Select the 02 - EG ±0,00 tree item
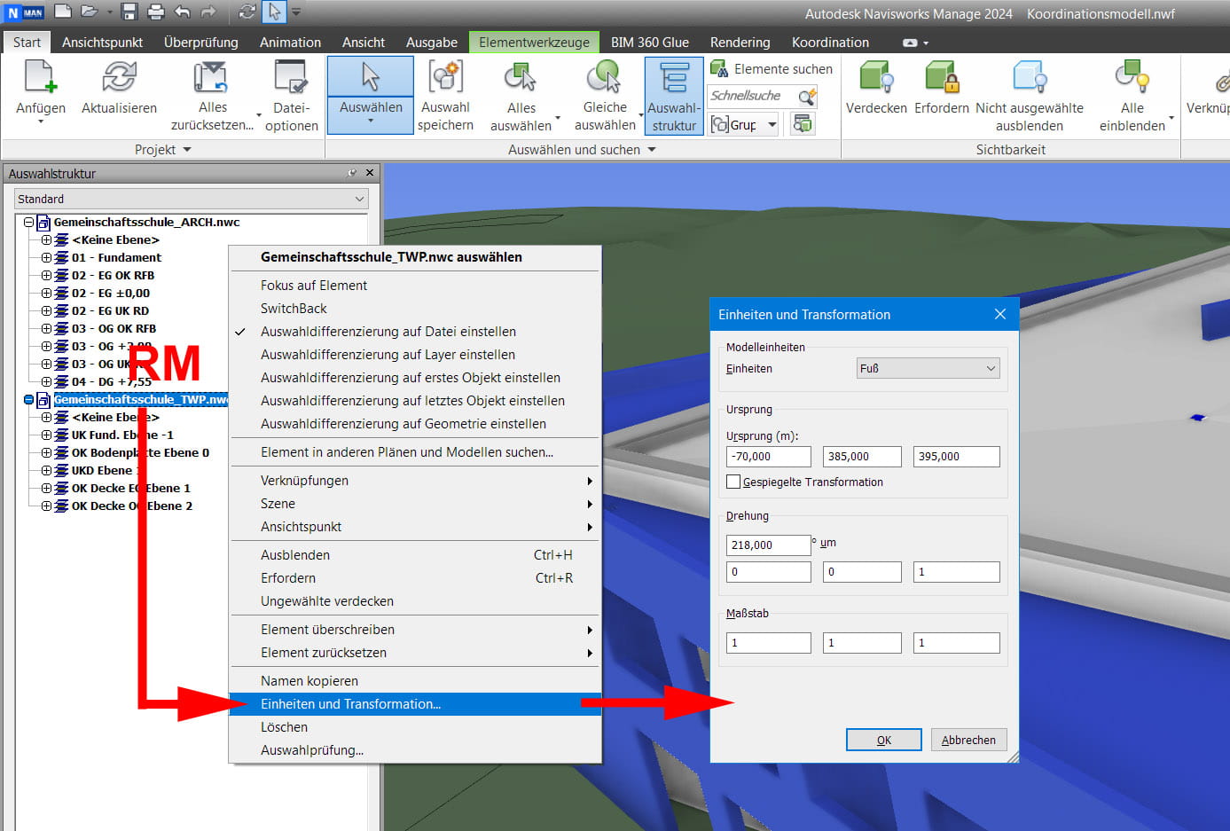 pyautogui.click(x=111, y=294)
